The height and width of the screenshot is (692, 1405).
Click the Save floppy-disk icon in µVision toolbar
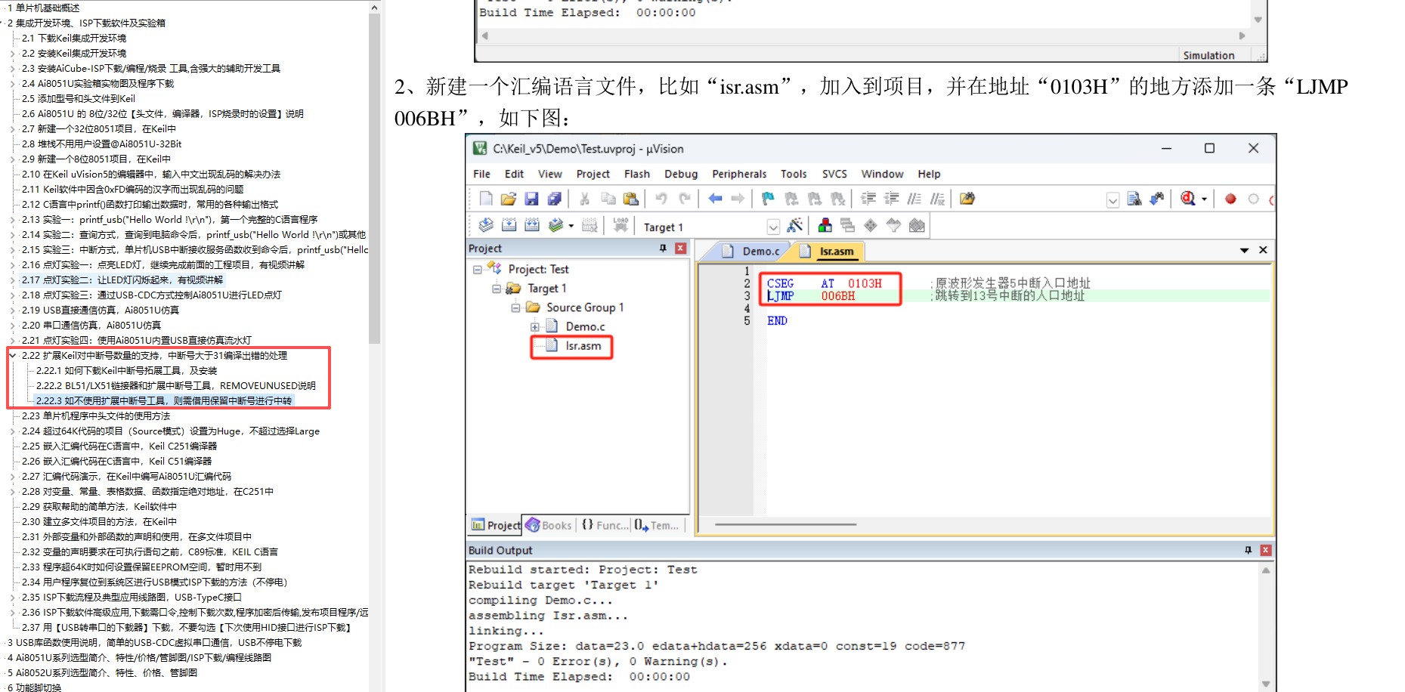pos(531,199)
